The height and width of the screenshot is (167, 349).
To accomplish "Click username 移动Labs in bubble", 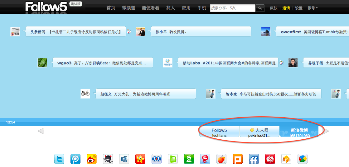I will pos(191,63).
